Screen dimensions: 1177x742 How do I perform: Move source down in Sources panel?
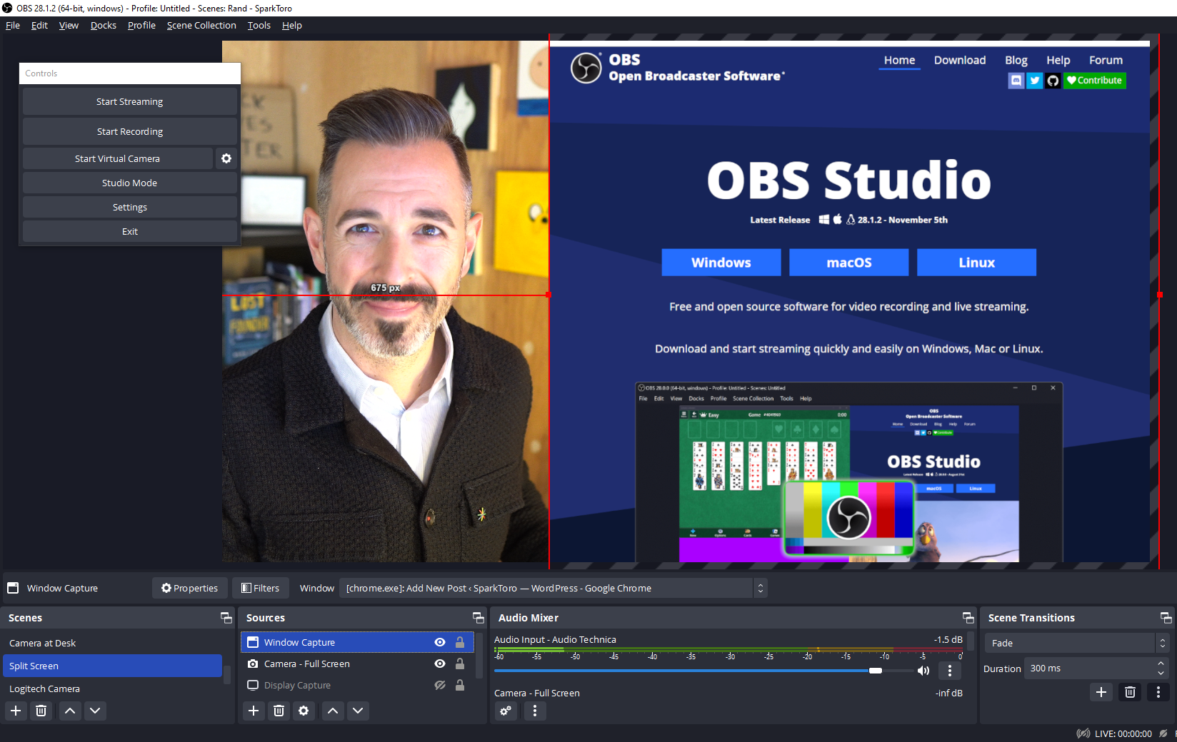[x=358, y=711]
